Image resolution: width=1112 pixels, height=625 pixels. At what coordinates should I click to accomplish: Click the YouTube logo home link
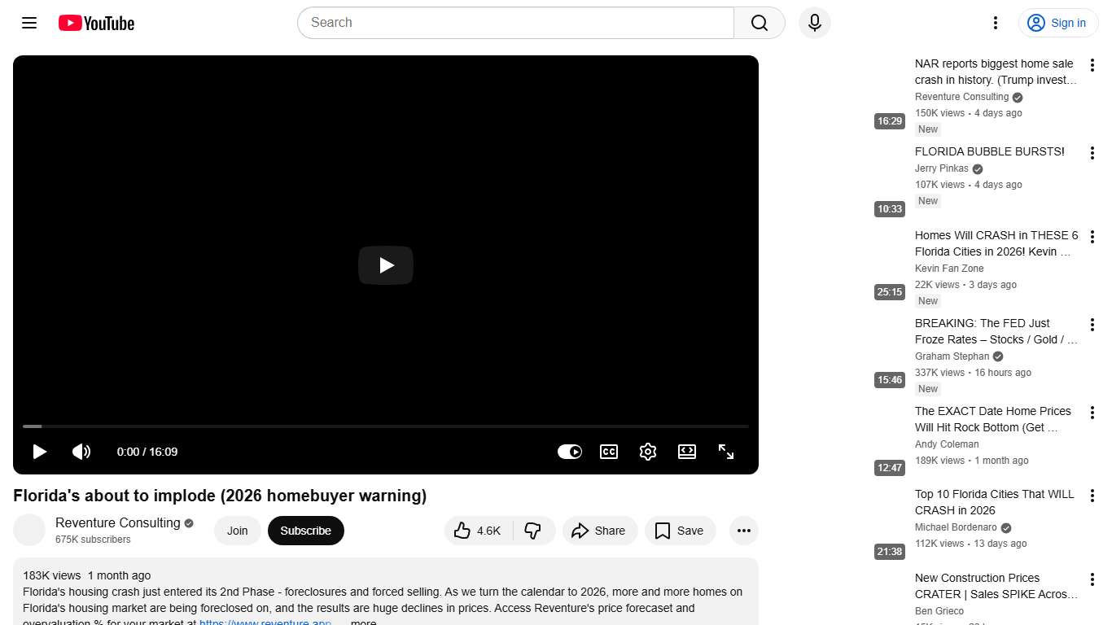(96, 23)
